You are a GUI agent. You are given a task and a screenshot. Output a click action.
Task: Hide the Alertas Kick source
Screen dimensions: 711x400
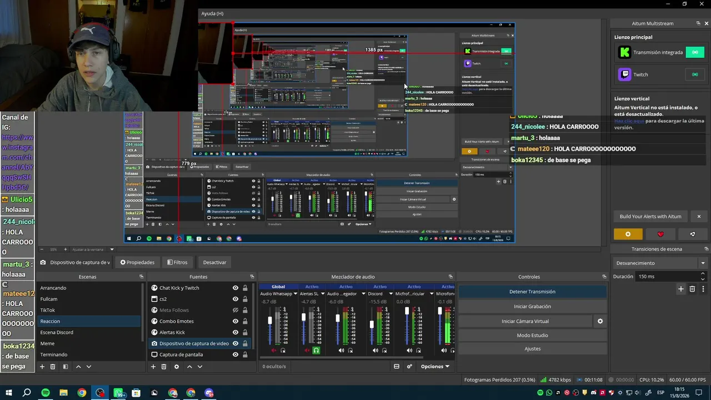[x=236, y=332]
